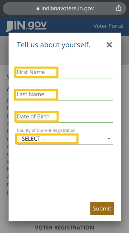
Task: Focus the First Name field
Action: [65, 72]
